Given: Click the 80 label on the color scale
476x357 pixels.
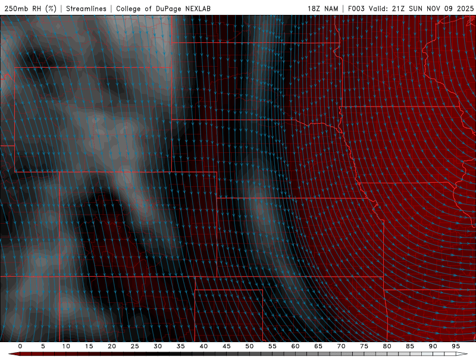Looking at the screenshot, I should coord(387,346).
